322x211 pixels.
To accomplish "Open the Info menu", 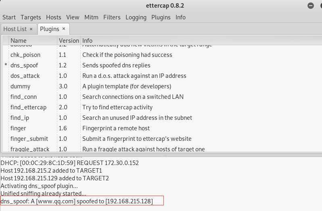I will click(x=180, y=17).
